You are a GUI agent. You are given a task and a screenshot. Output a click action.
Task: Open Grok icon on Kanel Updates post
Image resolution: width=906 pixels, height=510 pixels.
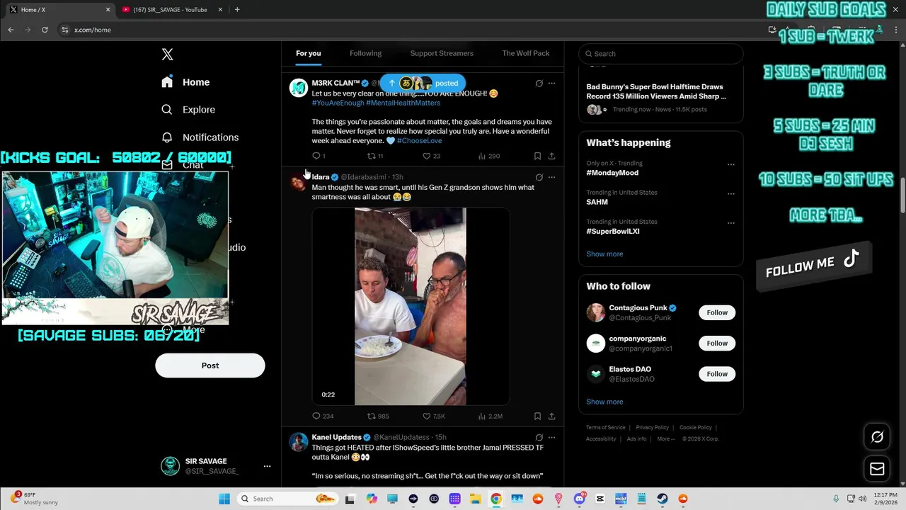tap(539, 438)
